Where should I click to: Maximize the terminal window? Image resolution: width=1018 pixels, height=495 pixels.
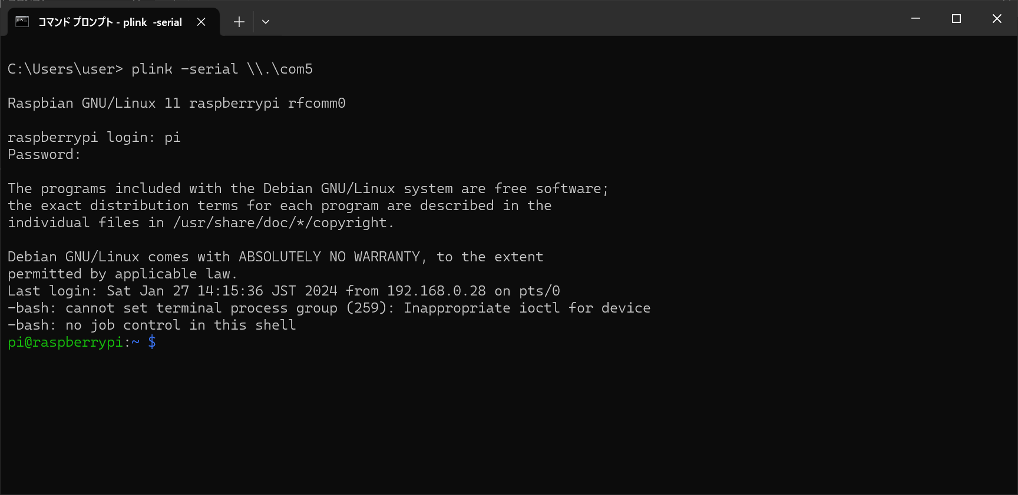click(956, 19)
